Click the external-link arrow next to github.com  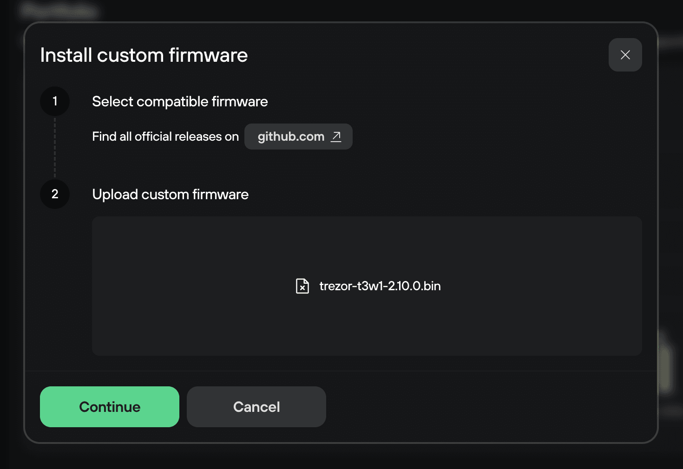click(x=335, y=137)
